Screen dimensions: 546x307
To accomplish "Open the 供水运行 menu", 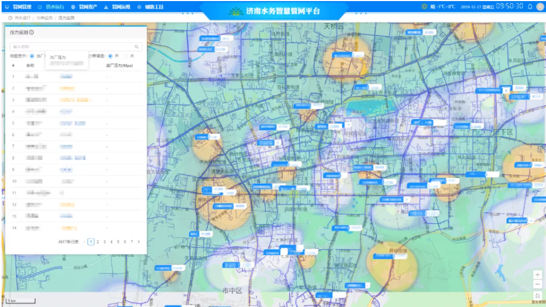I will pyautogui.click(x=55, y=6).
